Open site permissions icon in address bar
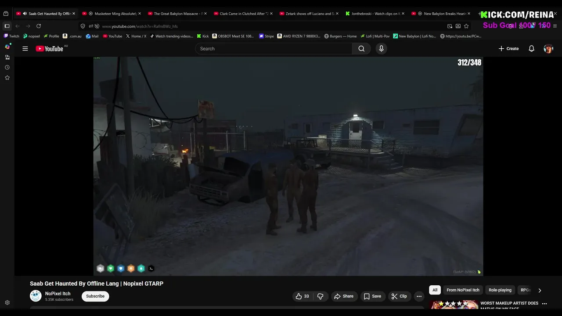The width and height of the screenshot is (562, 316). click(91, 26)
